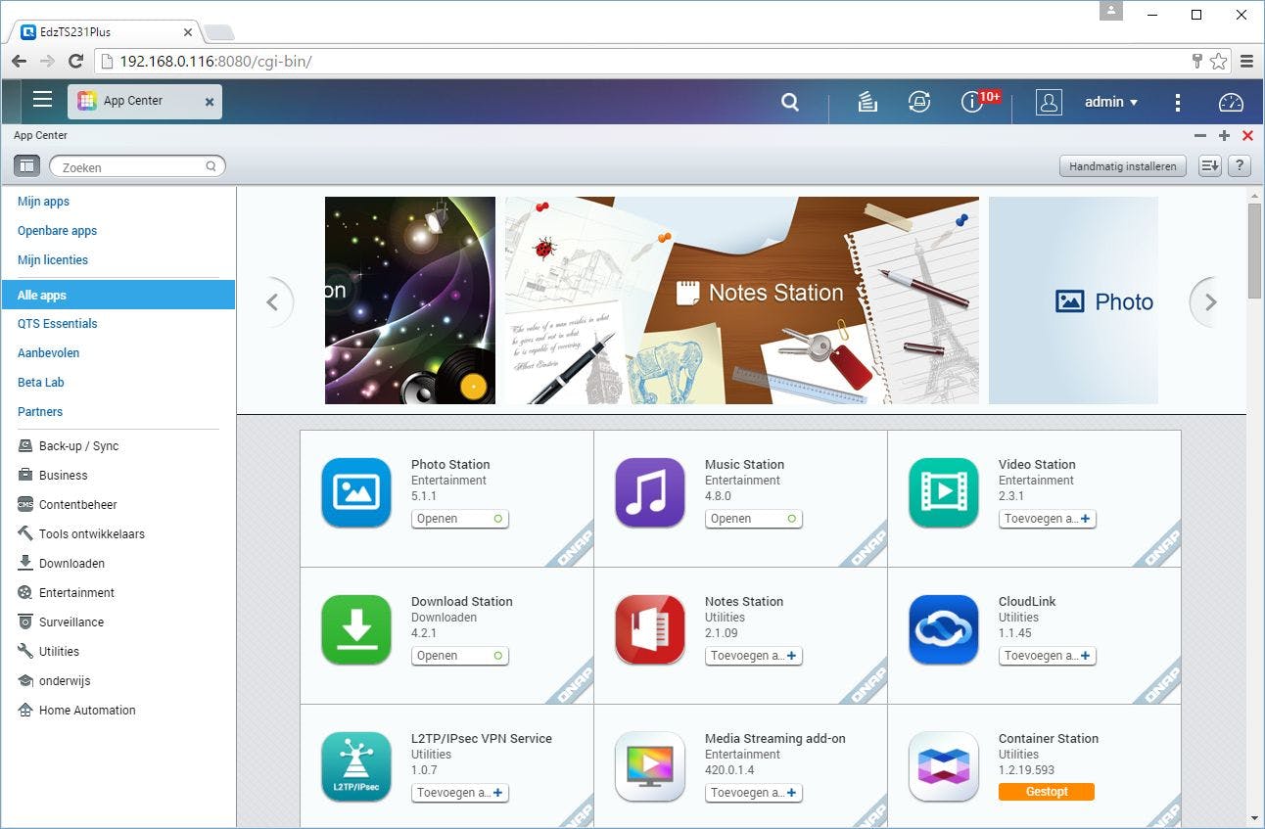The height and width of the screenshot is (829, 1265).
Task: Add Media Streaming add-on via Toevoegen
Action: [x=754, y=793]
